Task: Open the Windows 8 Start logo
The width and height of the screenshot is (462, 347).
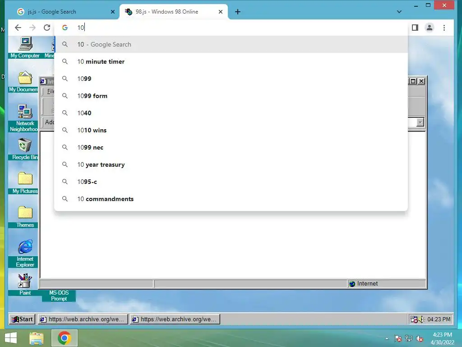Action: tap(11, 338)
